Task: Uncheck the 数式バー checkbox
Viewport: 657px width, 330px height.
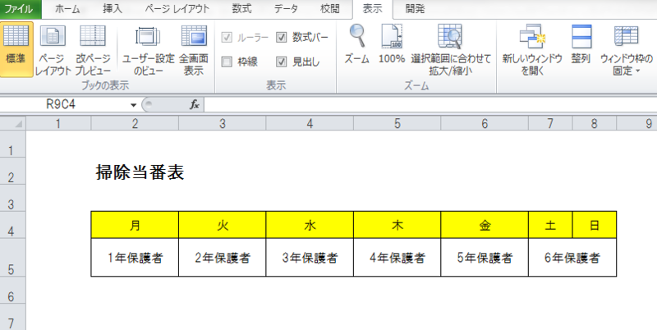Action: tap(281, 38)
